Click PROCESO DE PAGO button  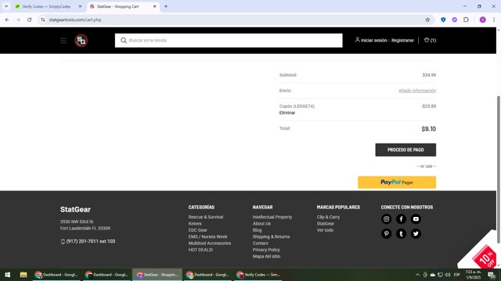pos(405,150)
